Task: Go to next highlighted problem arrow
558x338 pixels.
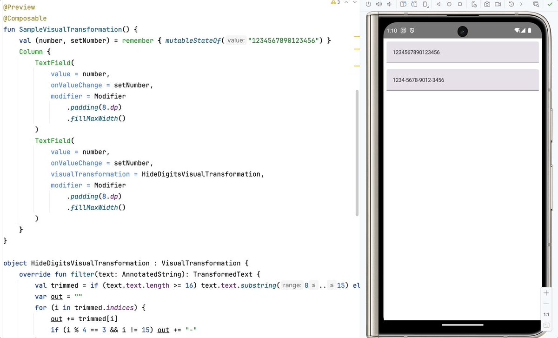Action: point(354,3)
